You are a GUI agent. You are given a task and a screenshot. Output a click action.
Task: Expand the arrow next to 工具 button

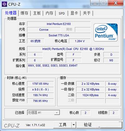(x=74, y=125)
